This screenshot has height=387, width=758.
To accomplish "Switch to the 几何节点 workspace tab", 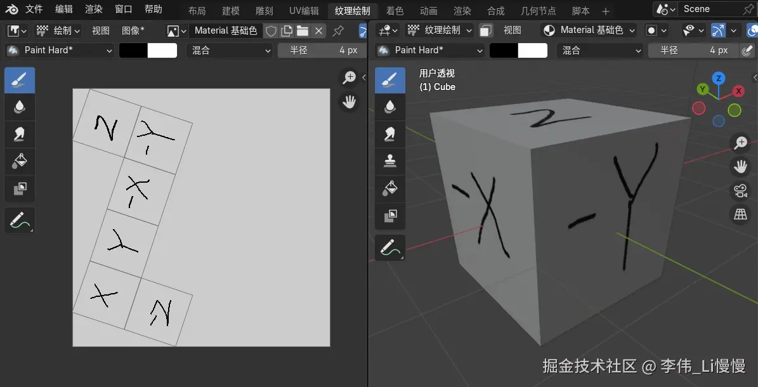I will click(x=538, y=11).
